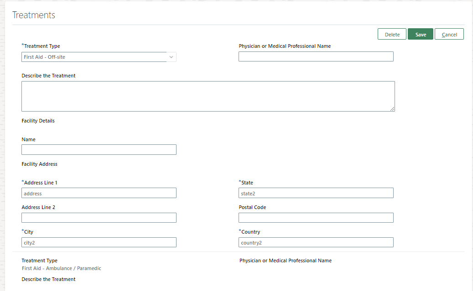
Task: Click the City field containing city2
Action: 99,242
